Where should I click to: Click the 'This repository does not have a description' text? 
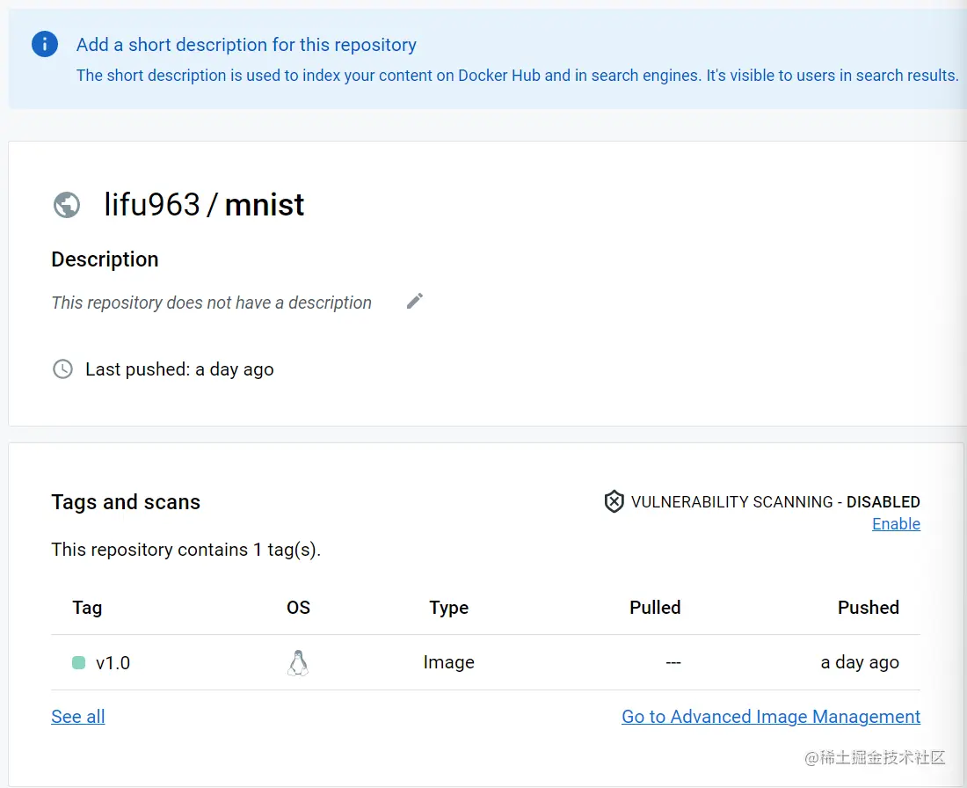211,303
